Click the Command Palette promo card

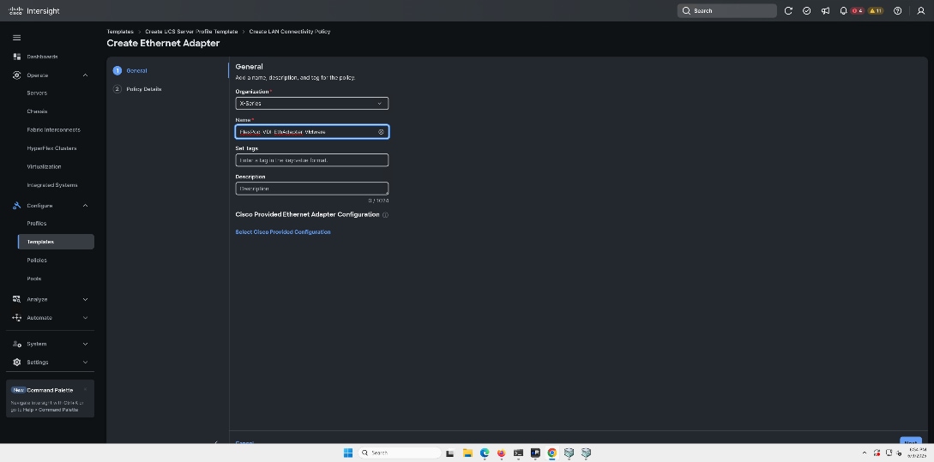tap(50, 399)
